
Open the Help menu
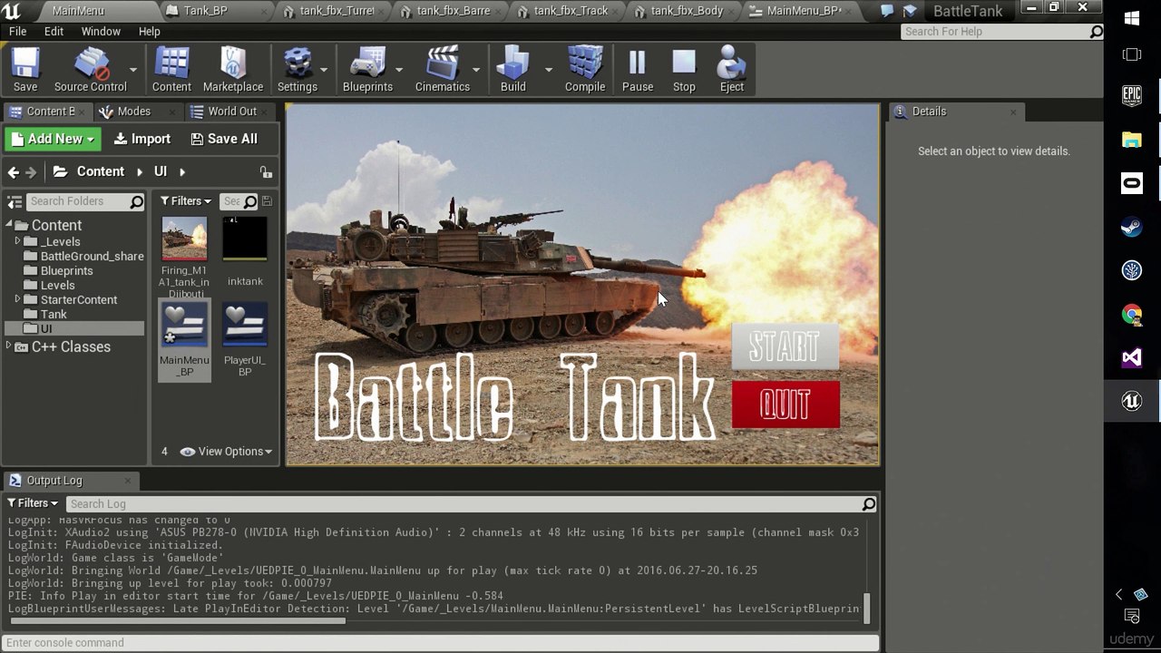point(150,32)
